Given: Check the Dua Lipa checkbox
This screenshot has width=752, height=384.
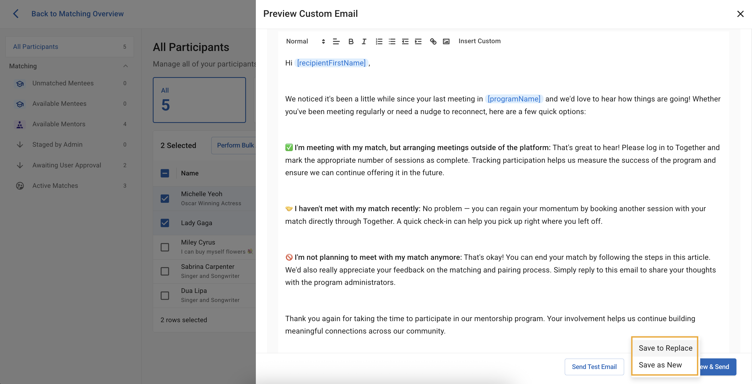Looking at the screenshot, I should coord(165,295).
